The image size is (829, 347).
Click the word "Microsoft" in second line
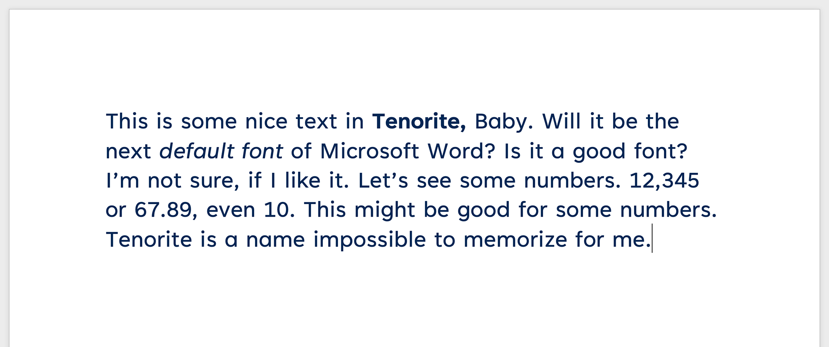[370, 151]
